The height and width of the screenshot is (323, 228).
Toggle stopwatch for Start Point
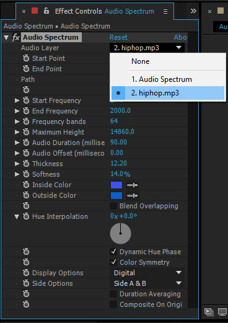coord(26,58)
